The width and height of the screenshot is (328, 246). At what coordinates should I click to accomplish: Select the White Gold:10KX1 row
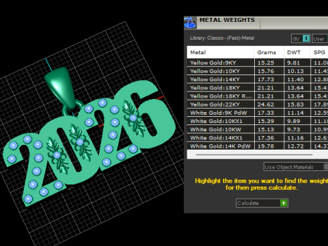(x=258, y=121)
